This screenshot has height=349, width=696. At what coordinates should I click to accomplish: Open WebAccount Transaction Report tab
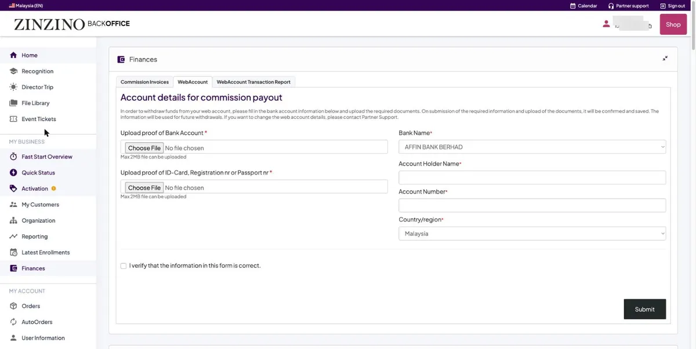point(253,82)
